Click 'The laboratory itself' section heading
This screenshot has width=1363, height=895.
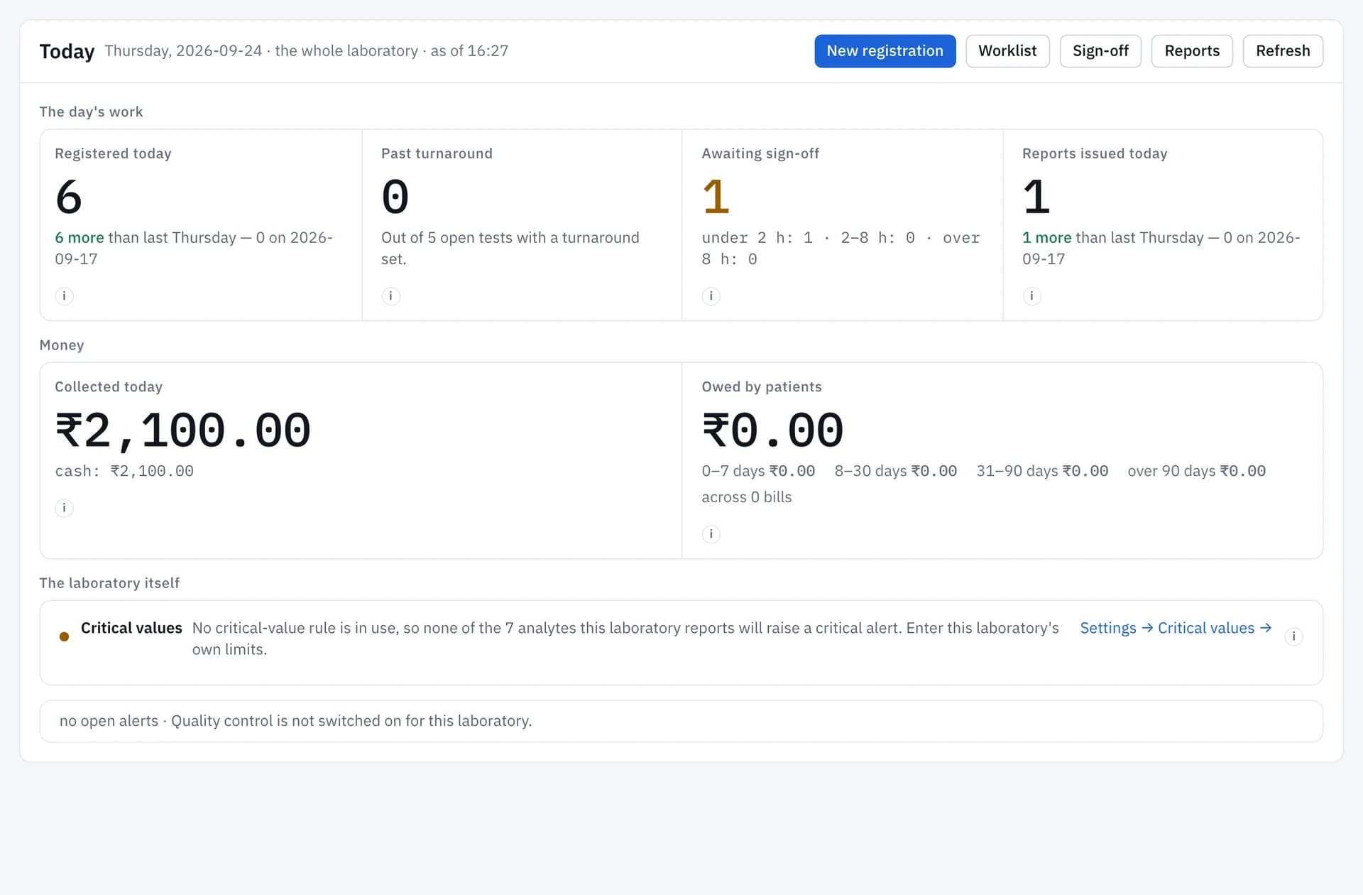click(x=109, y=583)
